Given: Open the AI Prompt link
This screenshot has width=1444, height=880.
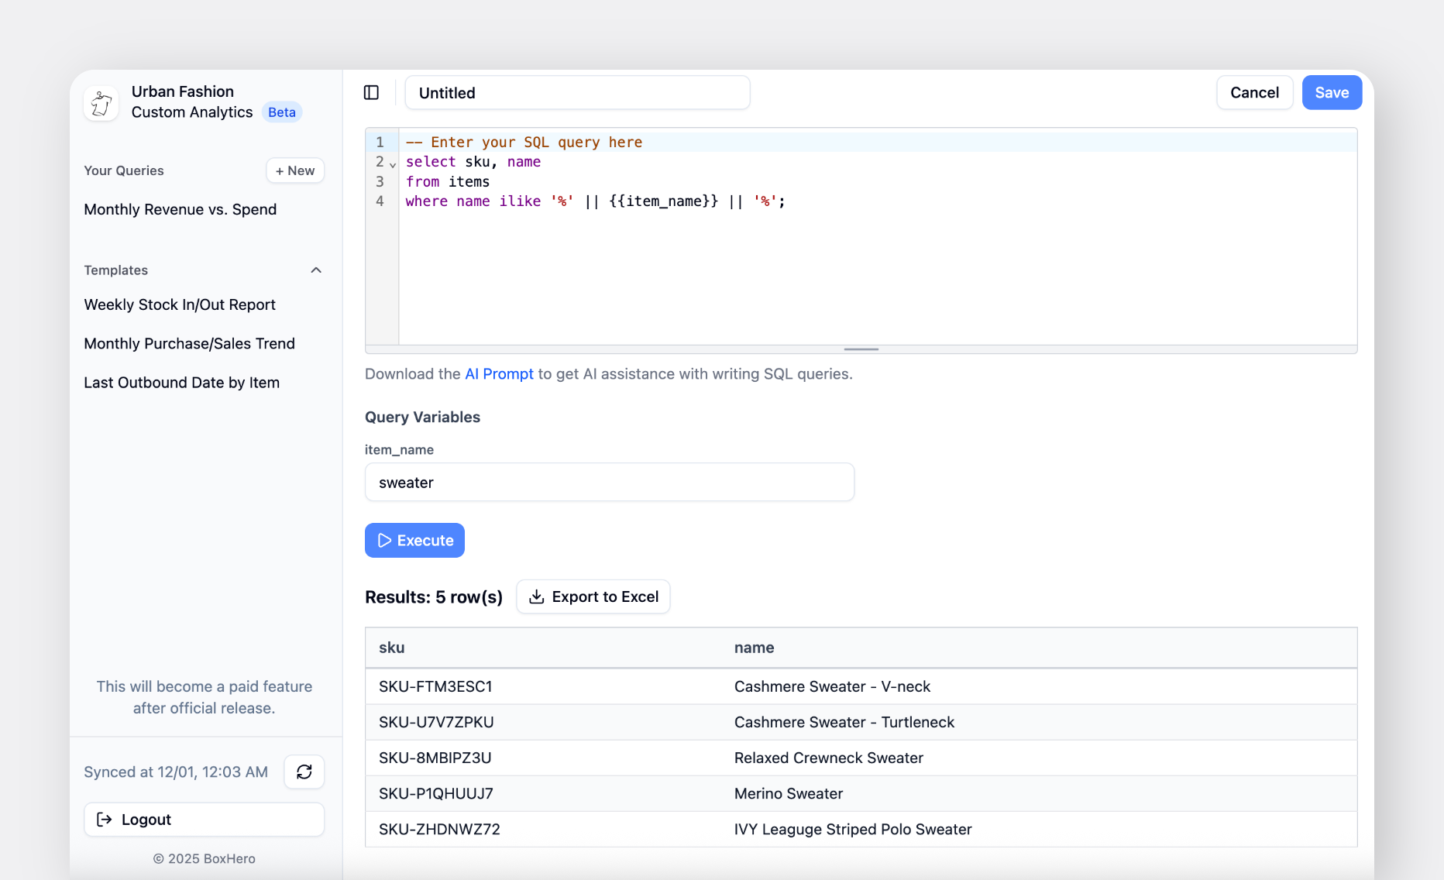Looking at the screenshot, I should [498, 373].
